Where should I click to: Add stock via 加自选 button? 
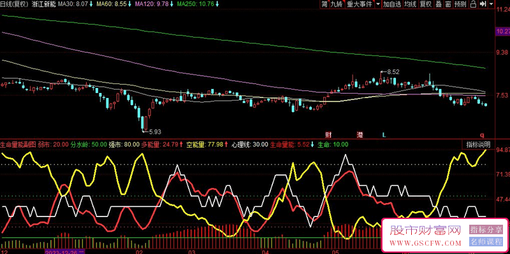click(392, 4)
